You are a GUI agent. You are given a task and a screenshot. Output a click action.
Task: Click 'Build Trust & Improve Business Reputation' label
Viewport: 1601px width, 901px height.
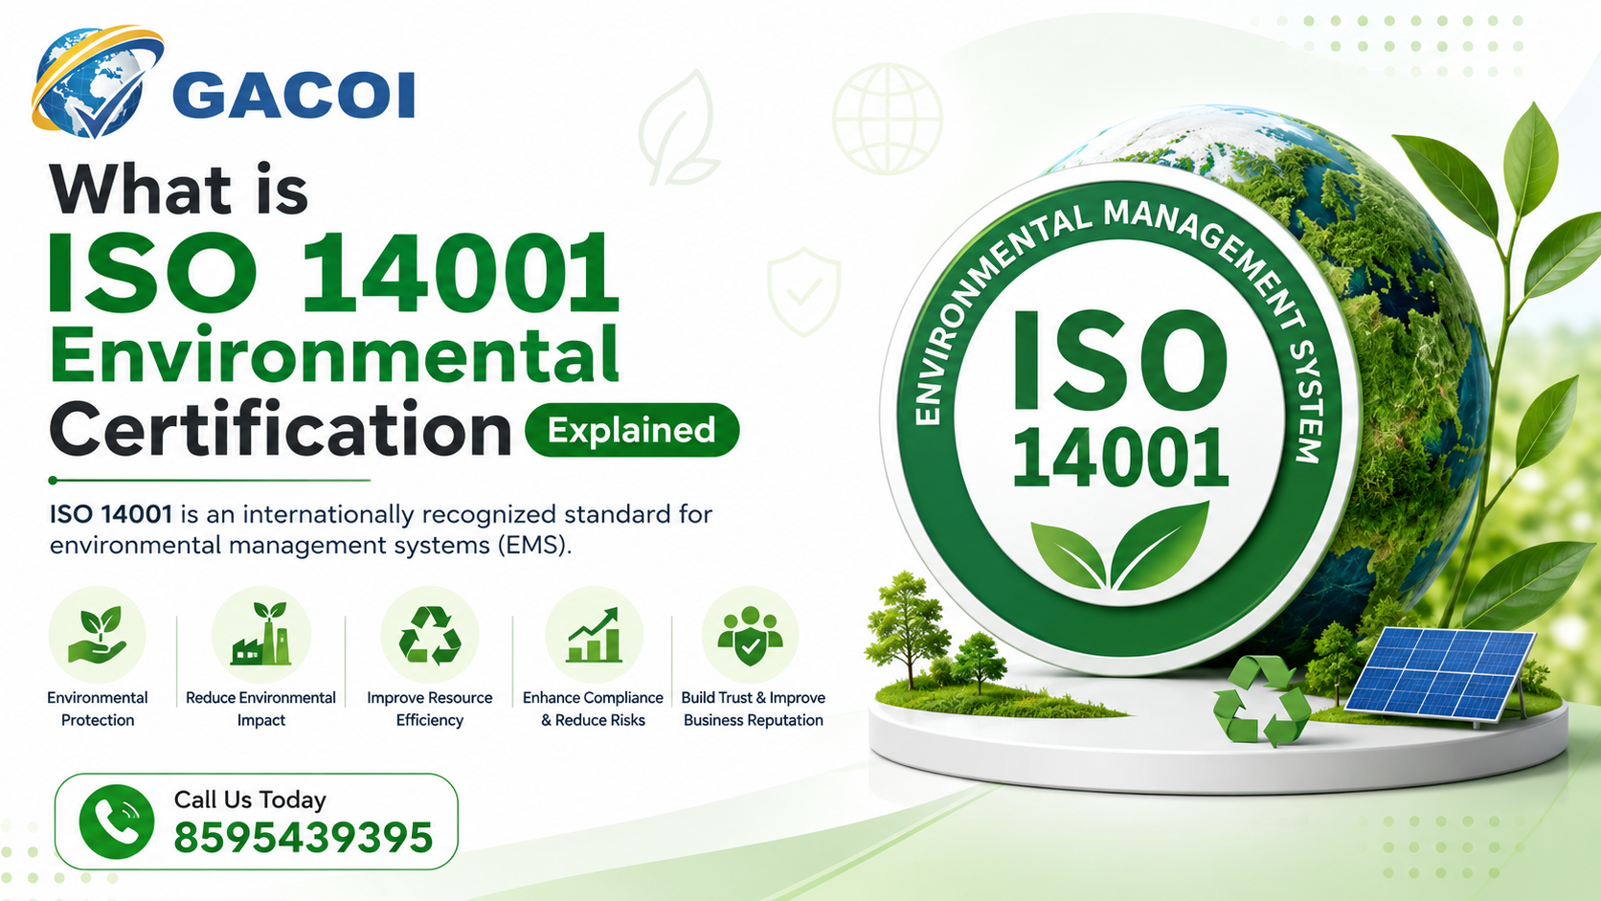coord(754,709)
